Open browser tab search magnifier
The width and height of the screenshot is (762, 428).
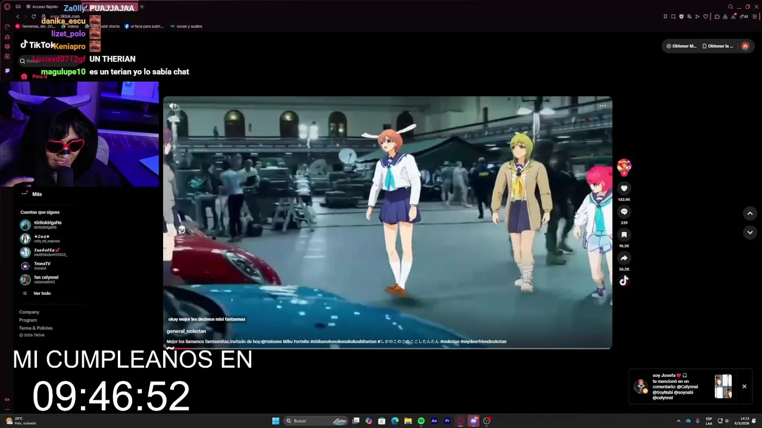pyautogui.click(x=730, y=7)
